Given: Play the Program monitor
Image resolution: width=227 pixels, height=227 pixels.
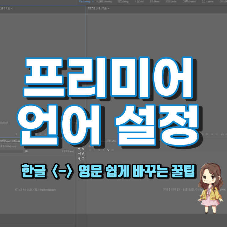Looking at the screenshot, I should pyautogui.click(x=207, y=134).
